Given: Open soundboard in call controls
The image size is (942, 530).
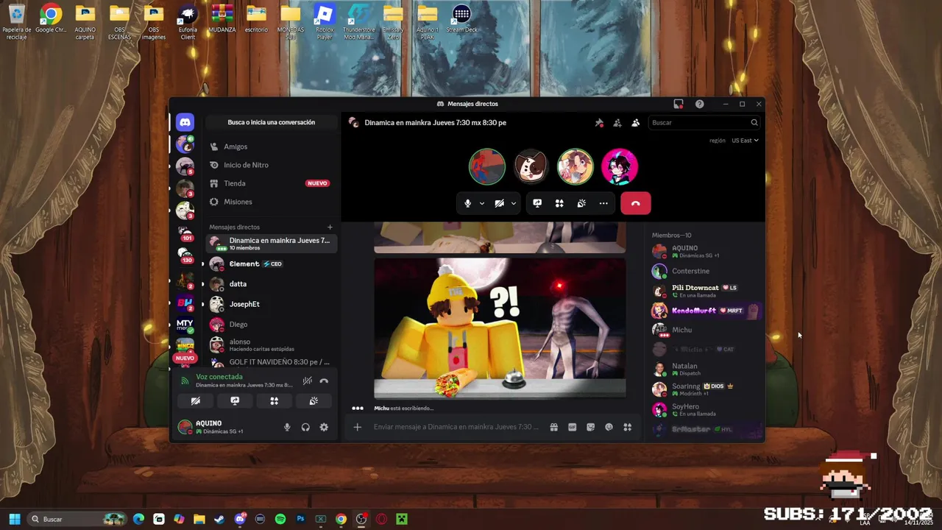Looking at the screenshot, I should pyautogui.click(x=581, y=203).
